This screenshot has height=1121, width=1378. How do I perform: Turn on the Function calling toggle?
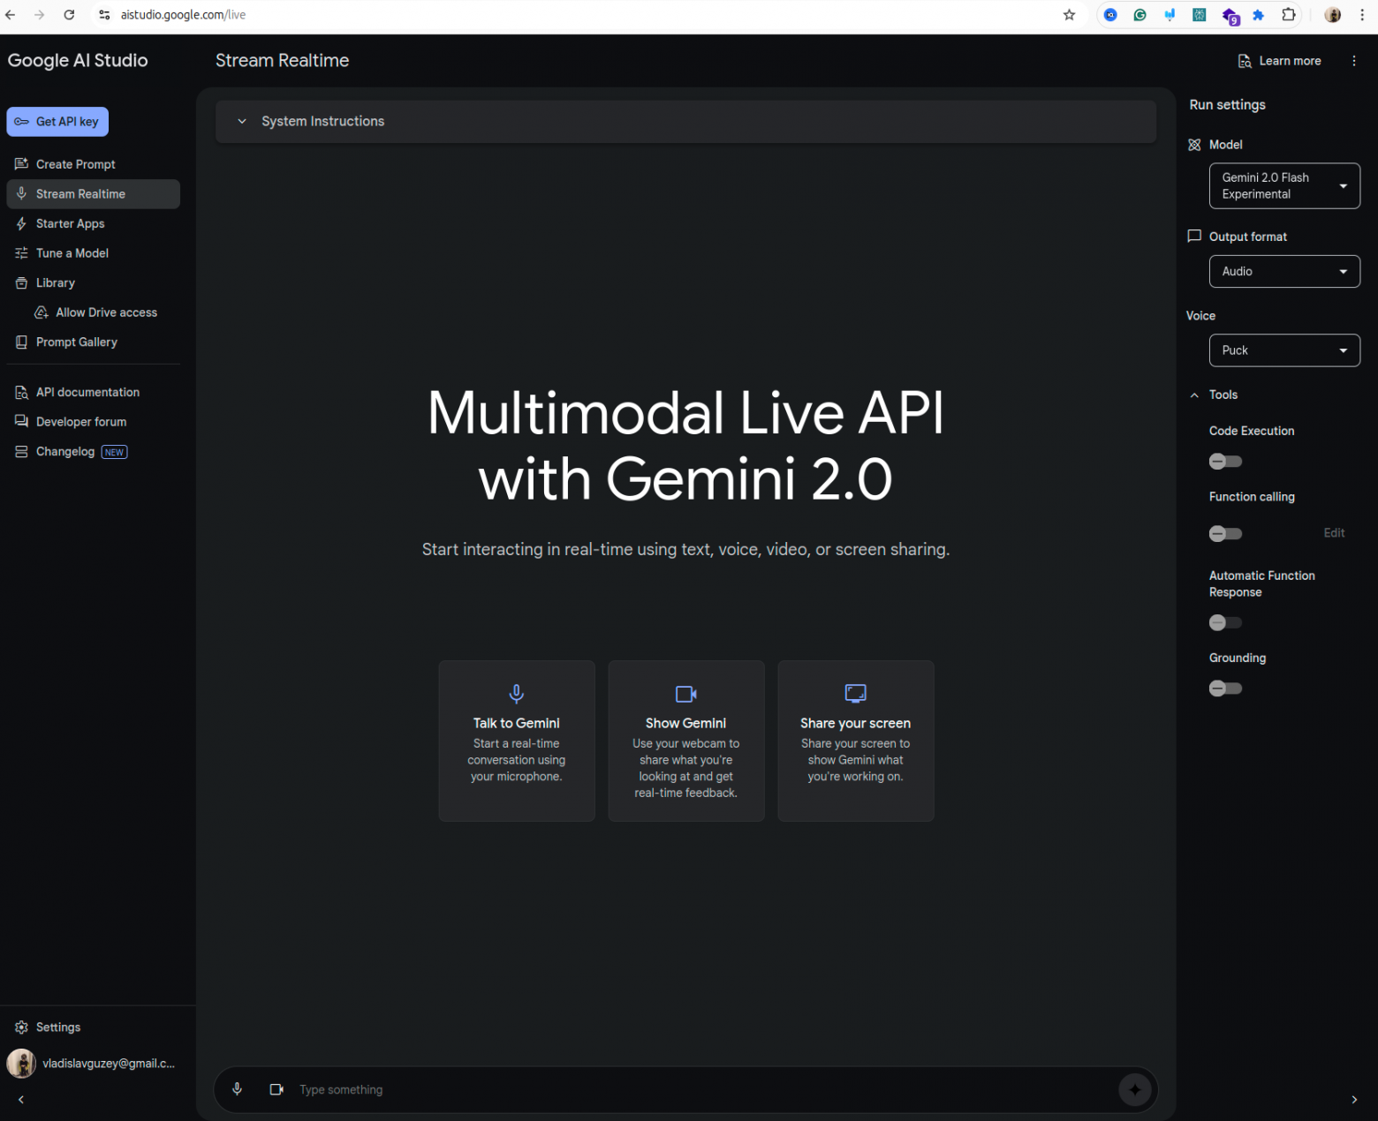1225,533
